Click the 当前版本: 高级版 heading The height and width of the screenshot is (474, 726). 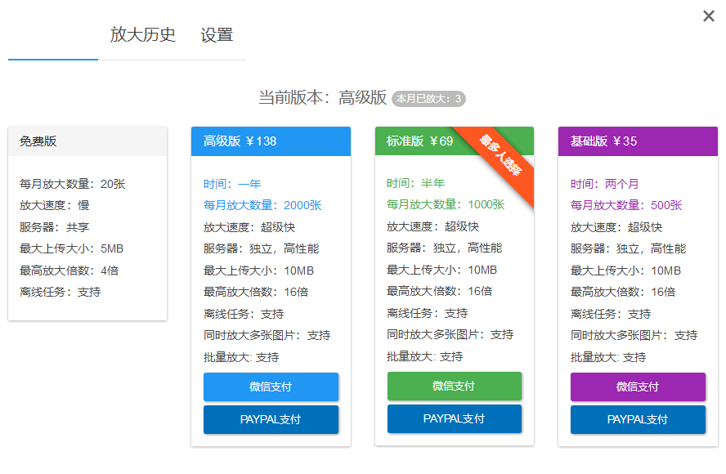pos(322,98)
